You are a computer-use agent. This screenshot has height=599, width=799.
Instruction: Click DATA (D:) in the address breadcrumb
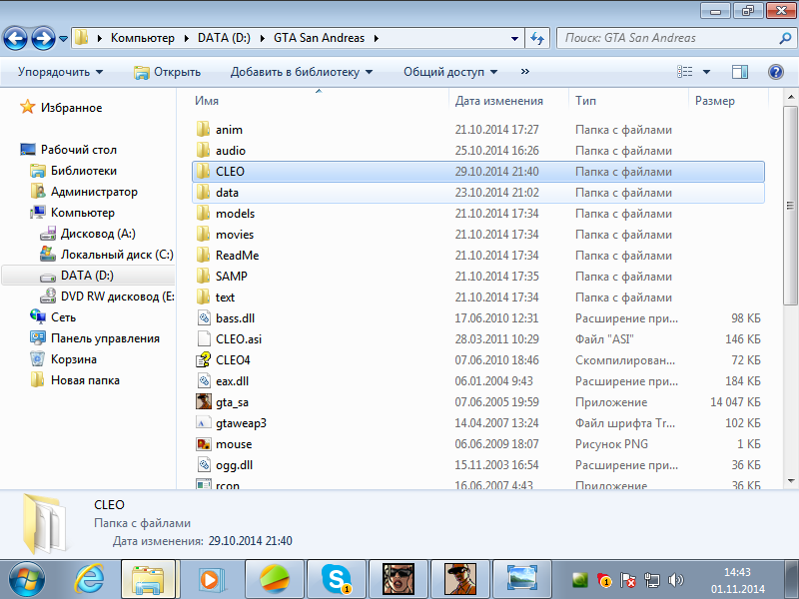[x=224, y=38]
